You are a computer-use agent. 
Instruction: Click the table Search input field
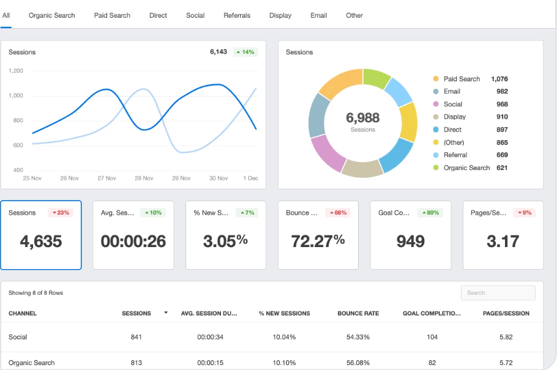(498, 292)
